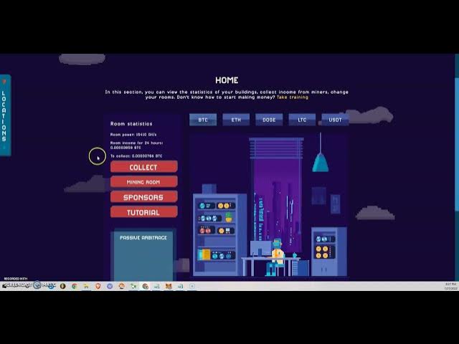Open the Passive Arbitrage panel

click(x=143, y=255)
